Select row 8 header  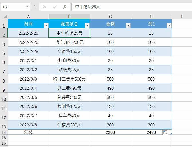(4, 79)
